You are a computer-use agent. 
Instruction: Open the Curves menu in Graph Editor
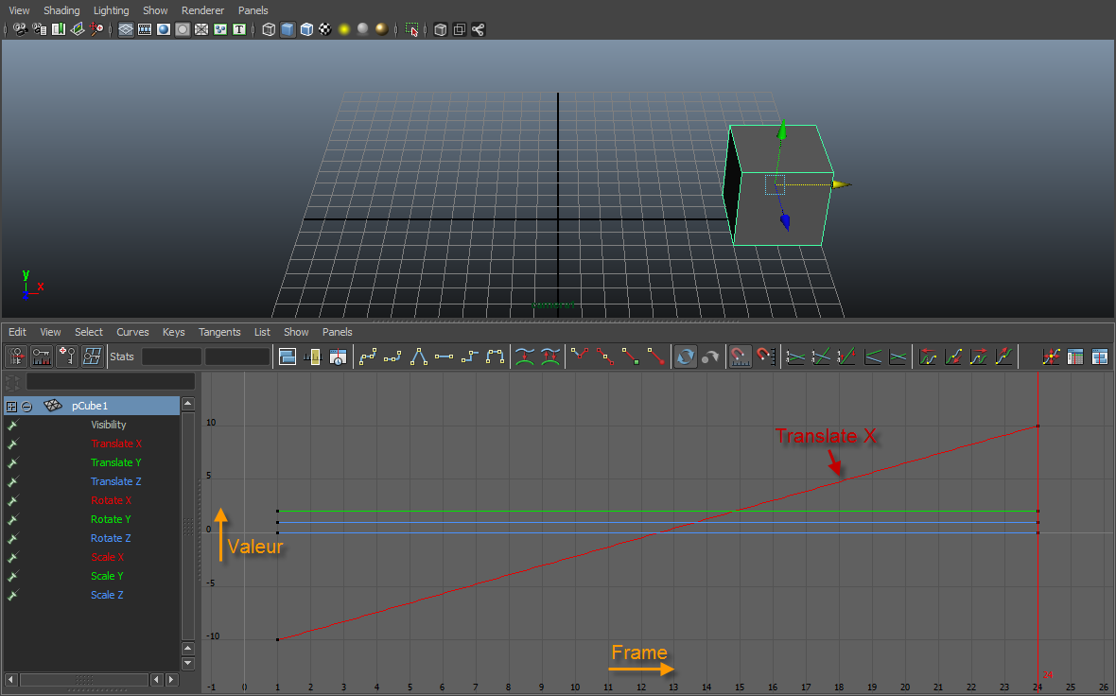pyautogui.click(x=132, y=332)
